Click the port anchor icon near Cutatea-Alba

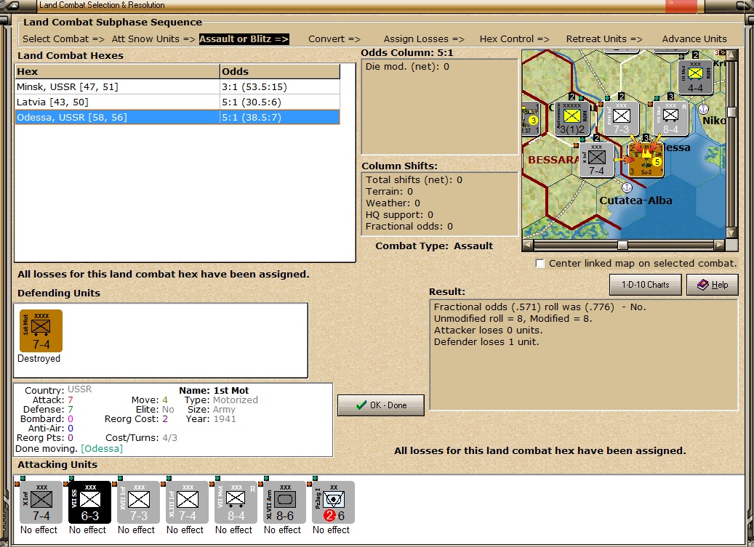pos(627,187)
